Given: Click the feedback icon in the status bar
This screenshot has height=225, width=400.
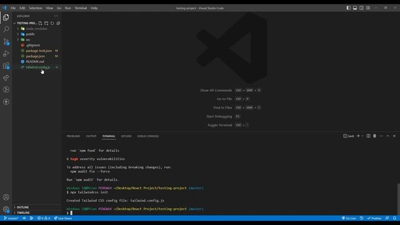Looking at the screenshot, I should click(x=387, y=218).
